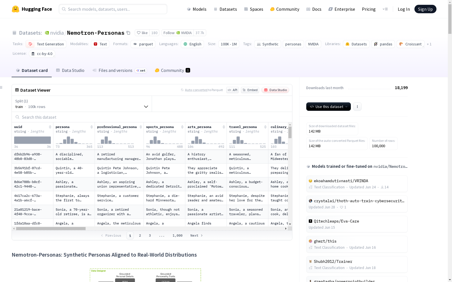Viewport: 452px width, 282px height.
Task: Click the ekoahamdutivnasti avatar icon
Action: point(310,181)
